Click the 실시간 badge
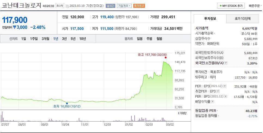 click(x=110, y=6)
